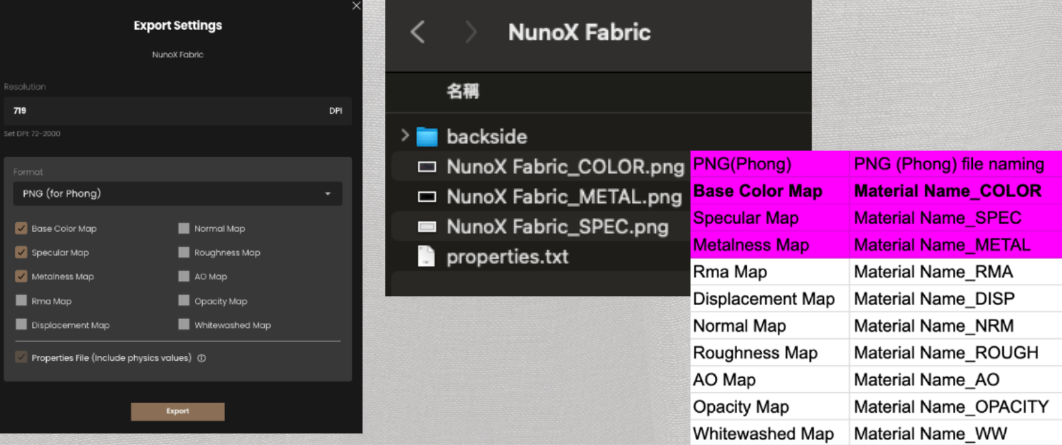Image resolution: width=1062 pixels, height=445 pixels.
Task: Select the backside folder icon
Action: click(x=427, y=136)
